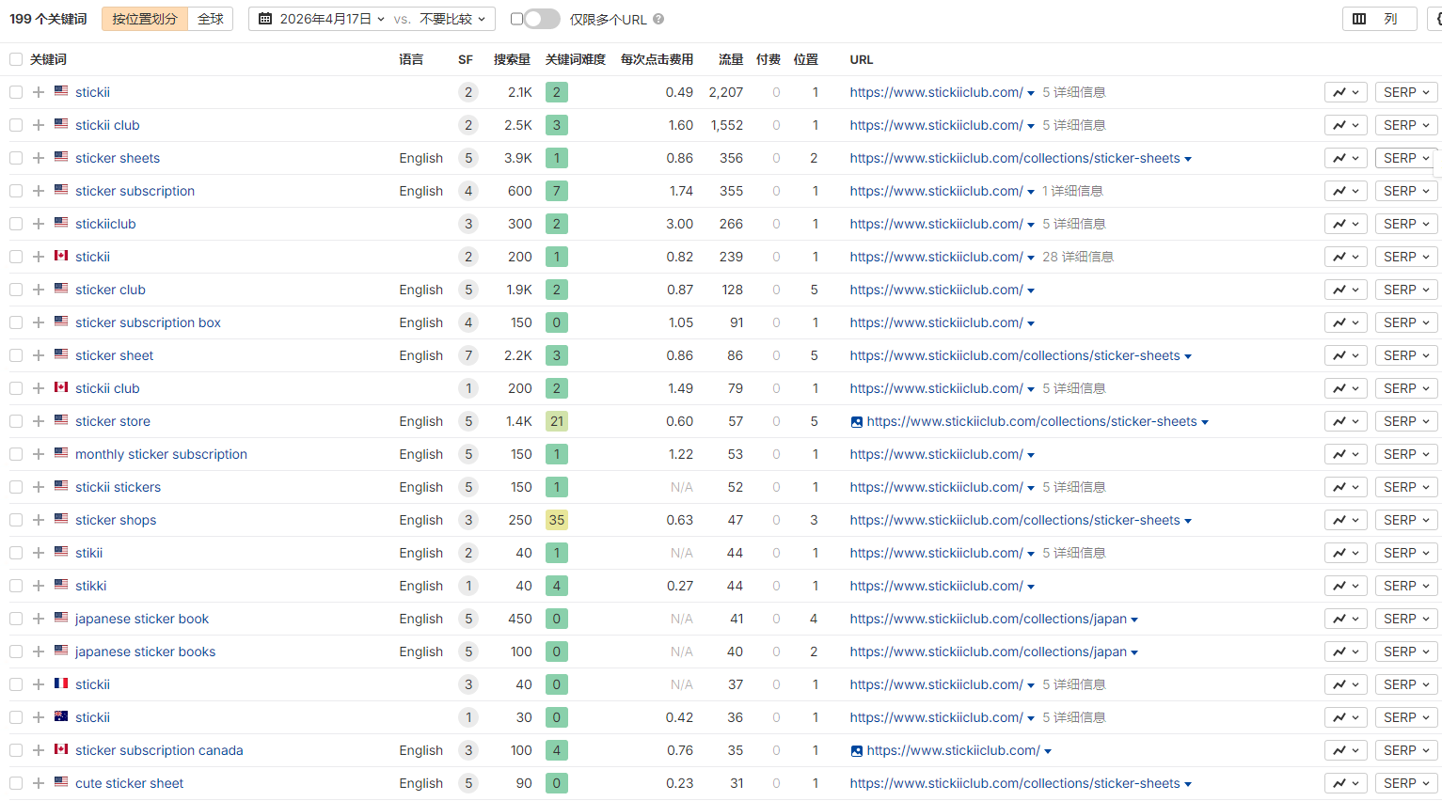Click 28 详细信息 link on stickii Canada row
1442x801 pixels.
pos(1077,257)
